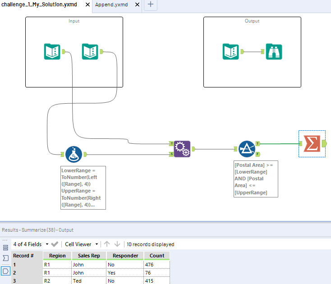Select the Append Fields tool
Viewport: 331px width, 284px height.
point(182,148)
